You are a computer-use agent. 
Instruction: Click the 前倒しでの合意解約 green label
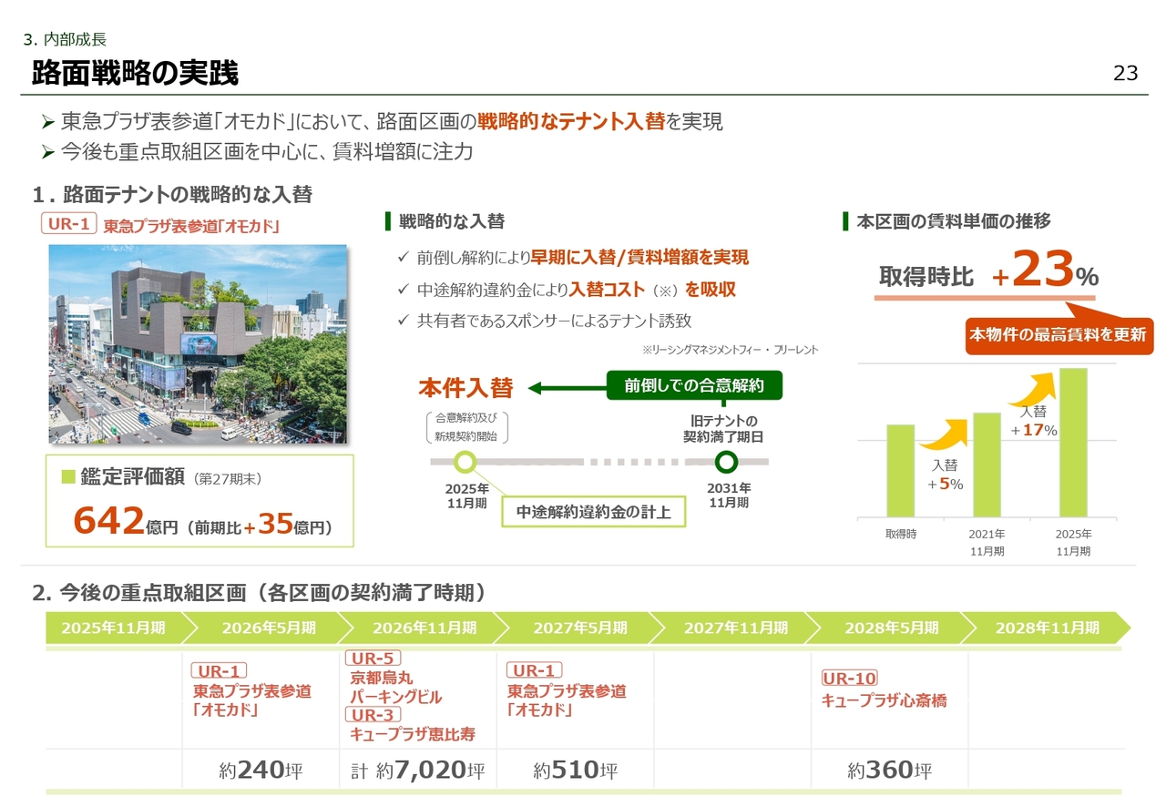tap(694, 386)
